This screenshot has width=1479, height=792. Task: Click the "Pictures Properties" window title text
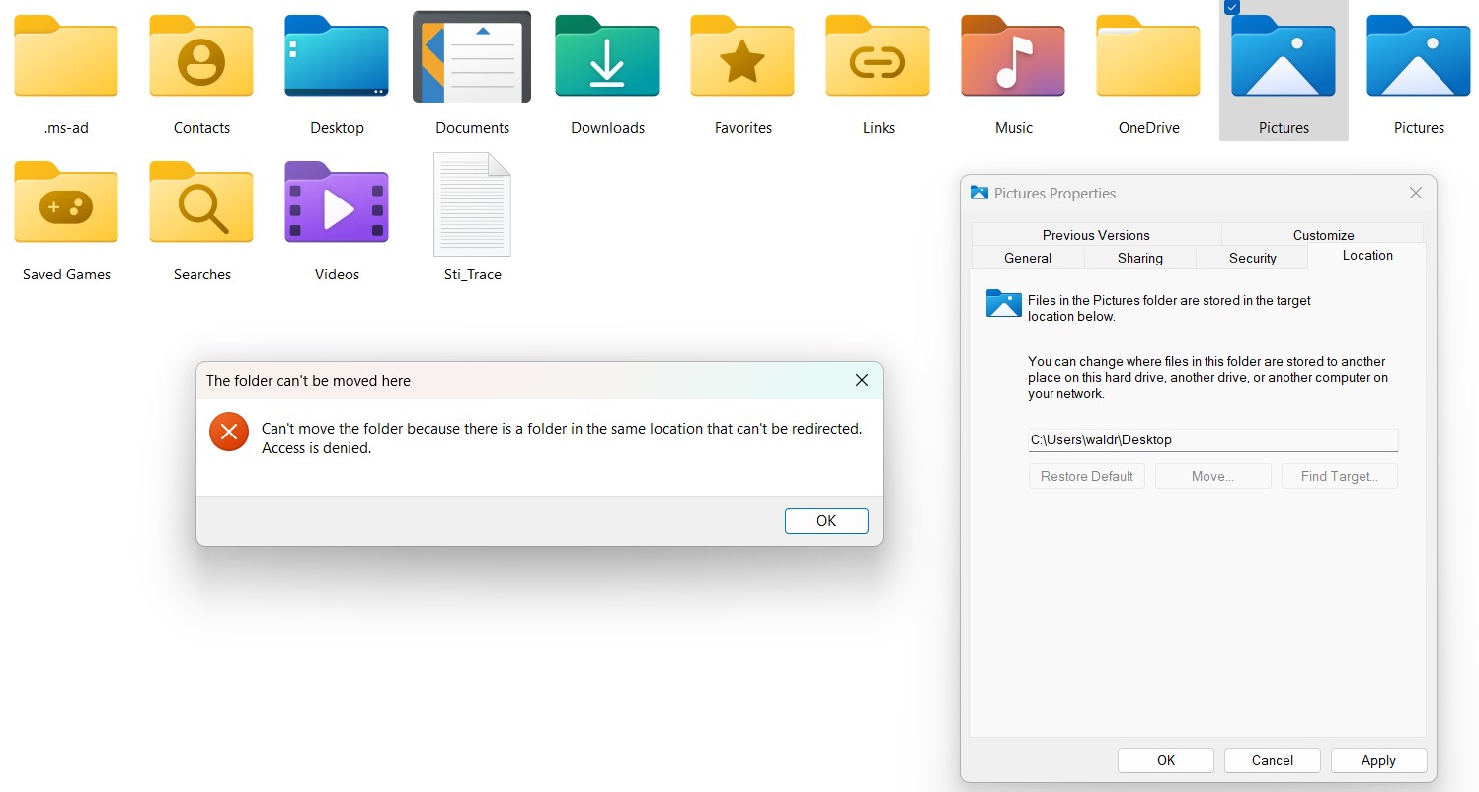(1054, 194)
